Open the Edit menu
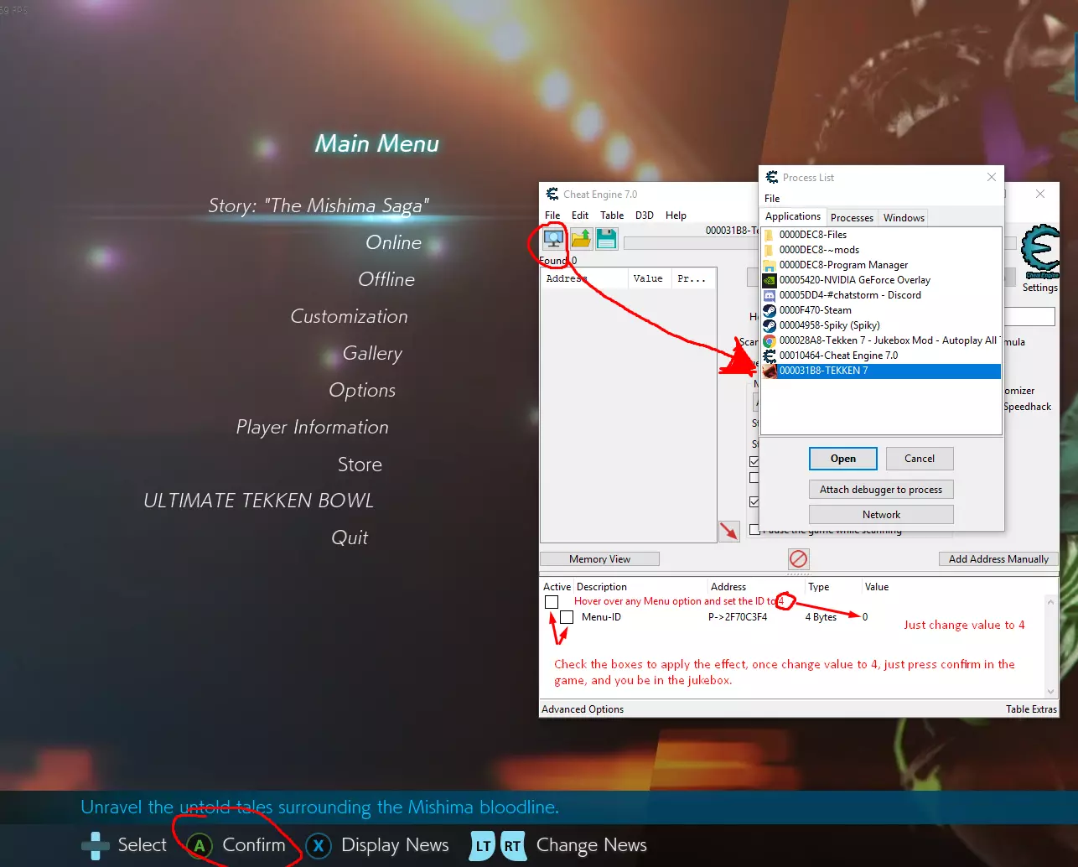 (x=580, y=215)
